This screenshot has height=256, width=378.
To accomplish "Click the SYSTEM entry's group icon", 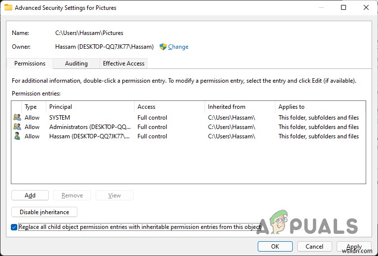I will pos(17,118).
